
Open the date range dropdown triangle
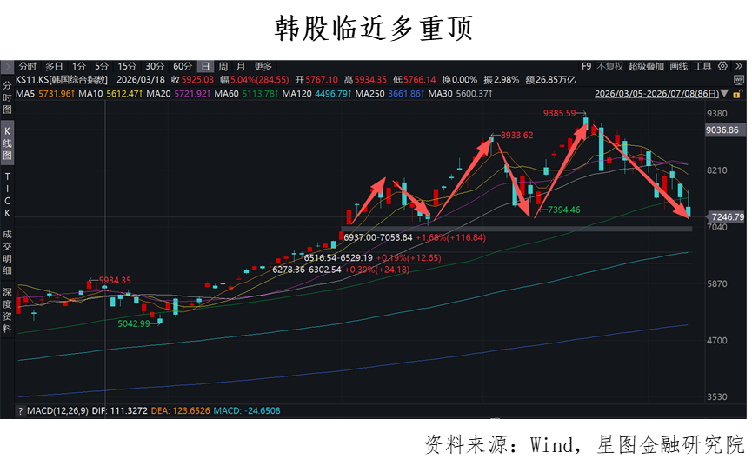(x=724, y=94)
